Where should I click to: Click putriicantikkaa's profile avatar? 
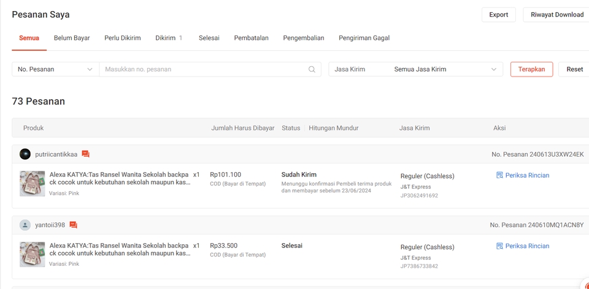point(25,154)
